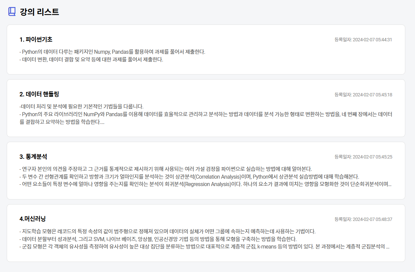Click the 데이터 처리 및 분석 description line

(82, 106)
